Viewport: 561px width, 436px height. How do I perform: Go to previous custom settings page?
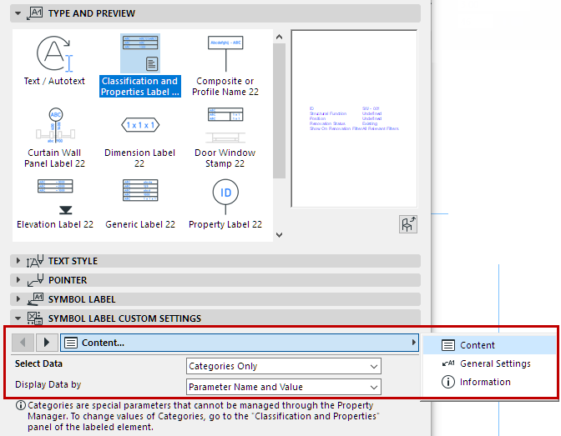coord(23,343)
